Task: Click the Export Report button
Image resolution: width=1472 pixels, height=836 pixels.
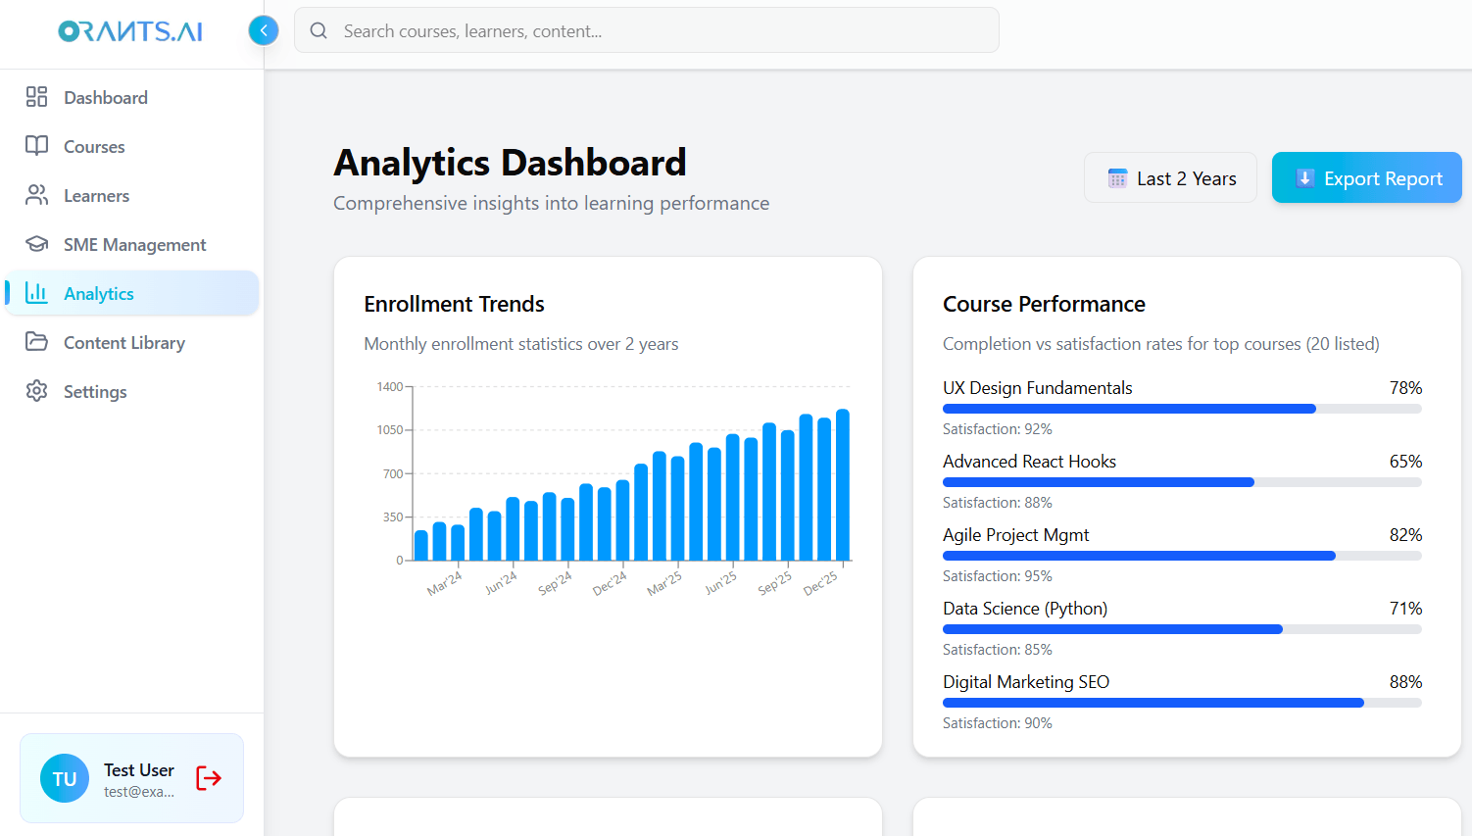Action: click(1366, 177)
